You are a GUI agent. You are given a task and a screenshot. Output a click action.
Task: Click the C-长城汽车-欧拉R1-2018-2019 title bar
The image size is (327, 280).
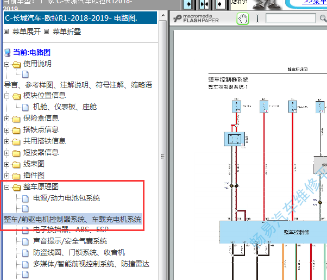click(80, 18)
